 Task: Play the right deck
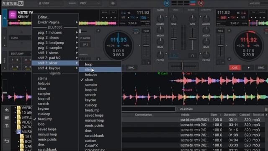pos(248,68)
